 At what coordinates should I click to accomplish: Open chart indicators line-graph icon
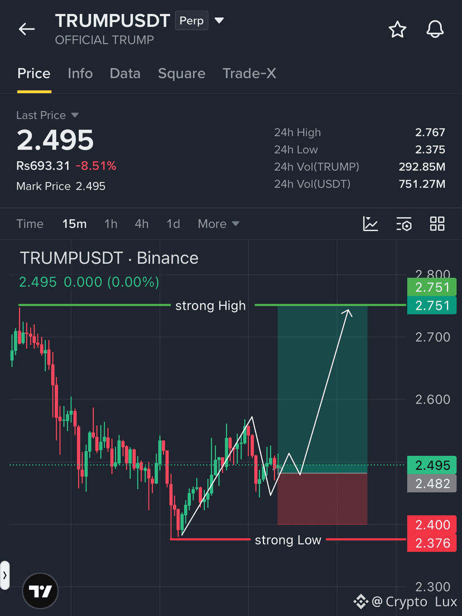coord(370,224)
